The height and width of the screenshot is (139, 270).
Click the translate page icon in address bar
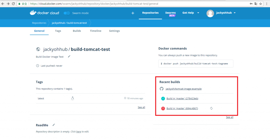256,4
